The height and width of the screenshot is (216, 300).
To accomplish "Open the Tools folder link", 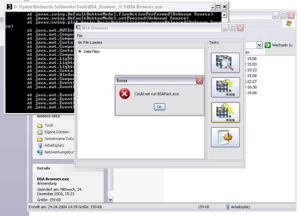I will [x=49, y=125].
